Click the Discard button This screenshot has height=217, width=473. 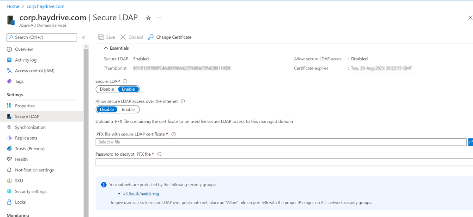[132, 37]
